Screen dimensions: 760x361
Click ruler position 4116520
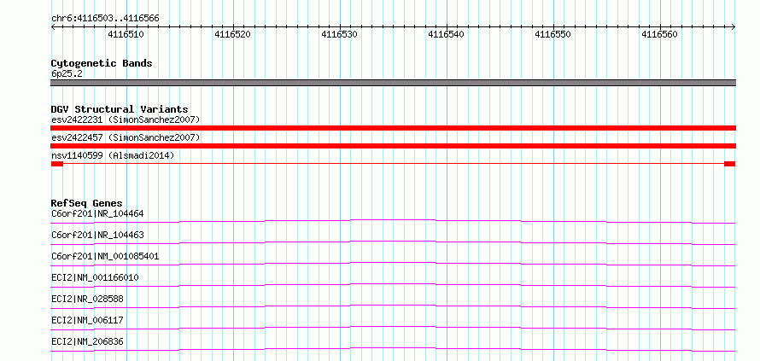232,34
